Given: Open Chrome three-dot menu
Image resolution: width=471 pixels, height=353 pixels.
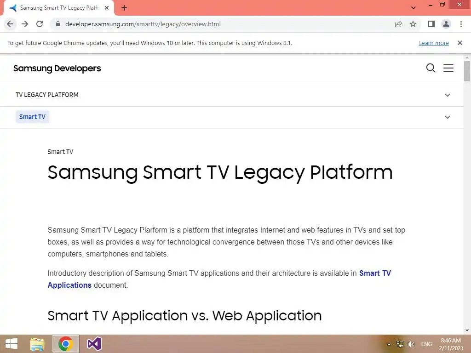Looking at the screenshot, I should point(461,24).
